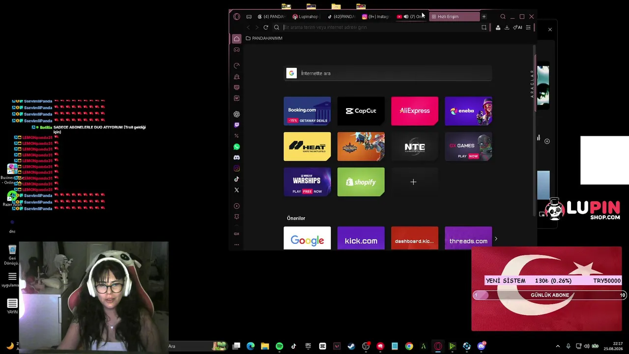629x354 pixels.
Task: Open TikTok in the Opera sidebar
Action: point(237,179)
